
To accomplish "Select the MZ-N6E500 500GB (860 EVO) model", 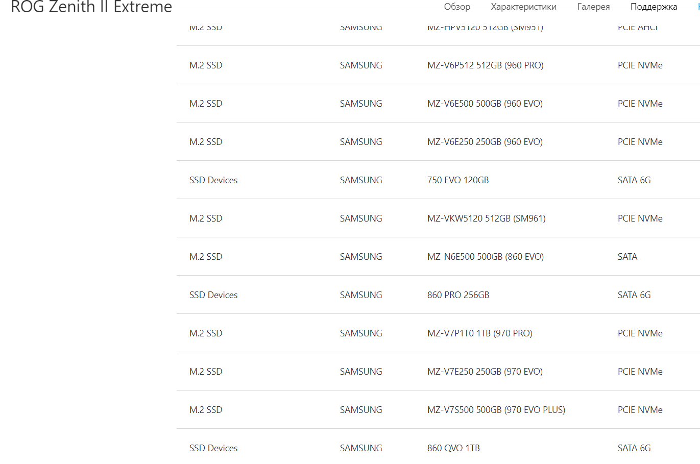I will tap(485, 257).
